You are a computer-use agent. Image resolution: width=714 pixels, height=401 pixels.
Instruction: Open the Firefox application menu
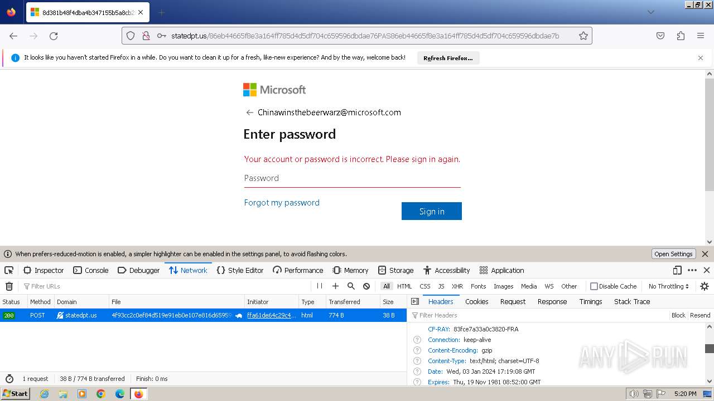[x=701, y=36]
